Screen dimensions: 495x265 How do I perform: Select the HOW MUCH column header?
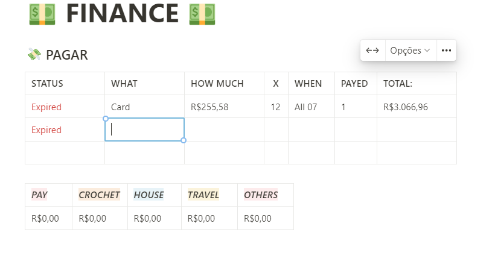point(217,84)
